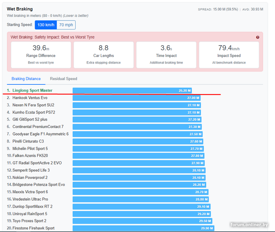Viewport: 275px width, 232px height.
Task: Switch to the Residual Speed tab
Action: (64, 79)
